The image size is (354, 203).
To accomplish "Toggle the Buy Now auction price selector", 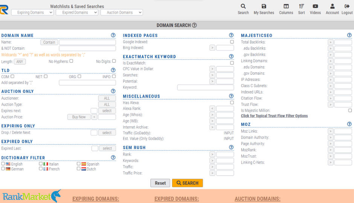I will pyautogui.click(x=79, y=117).
